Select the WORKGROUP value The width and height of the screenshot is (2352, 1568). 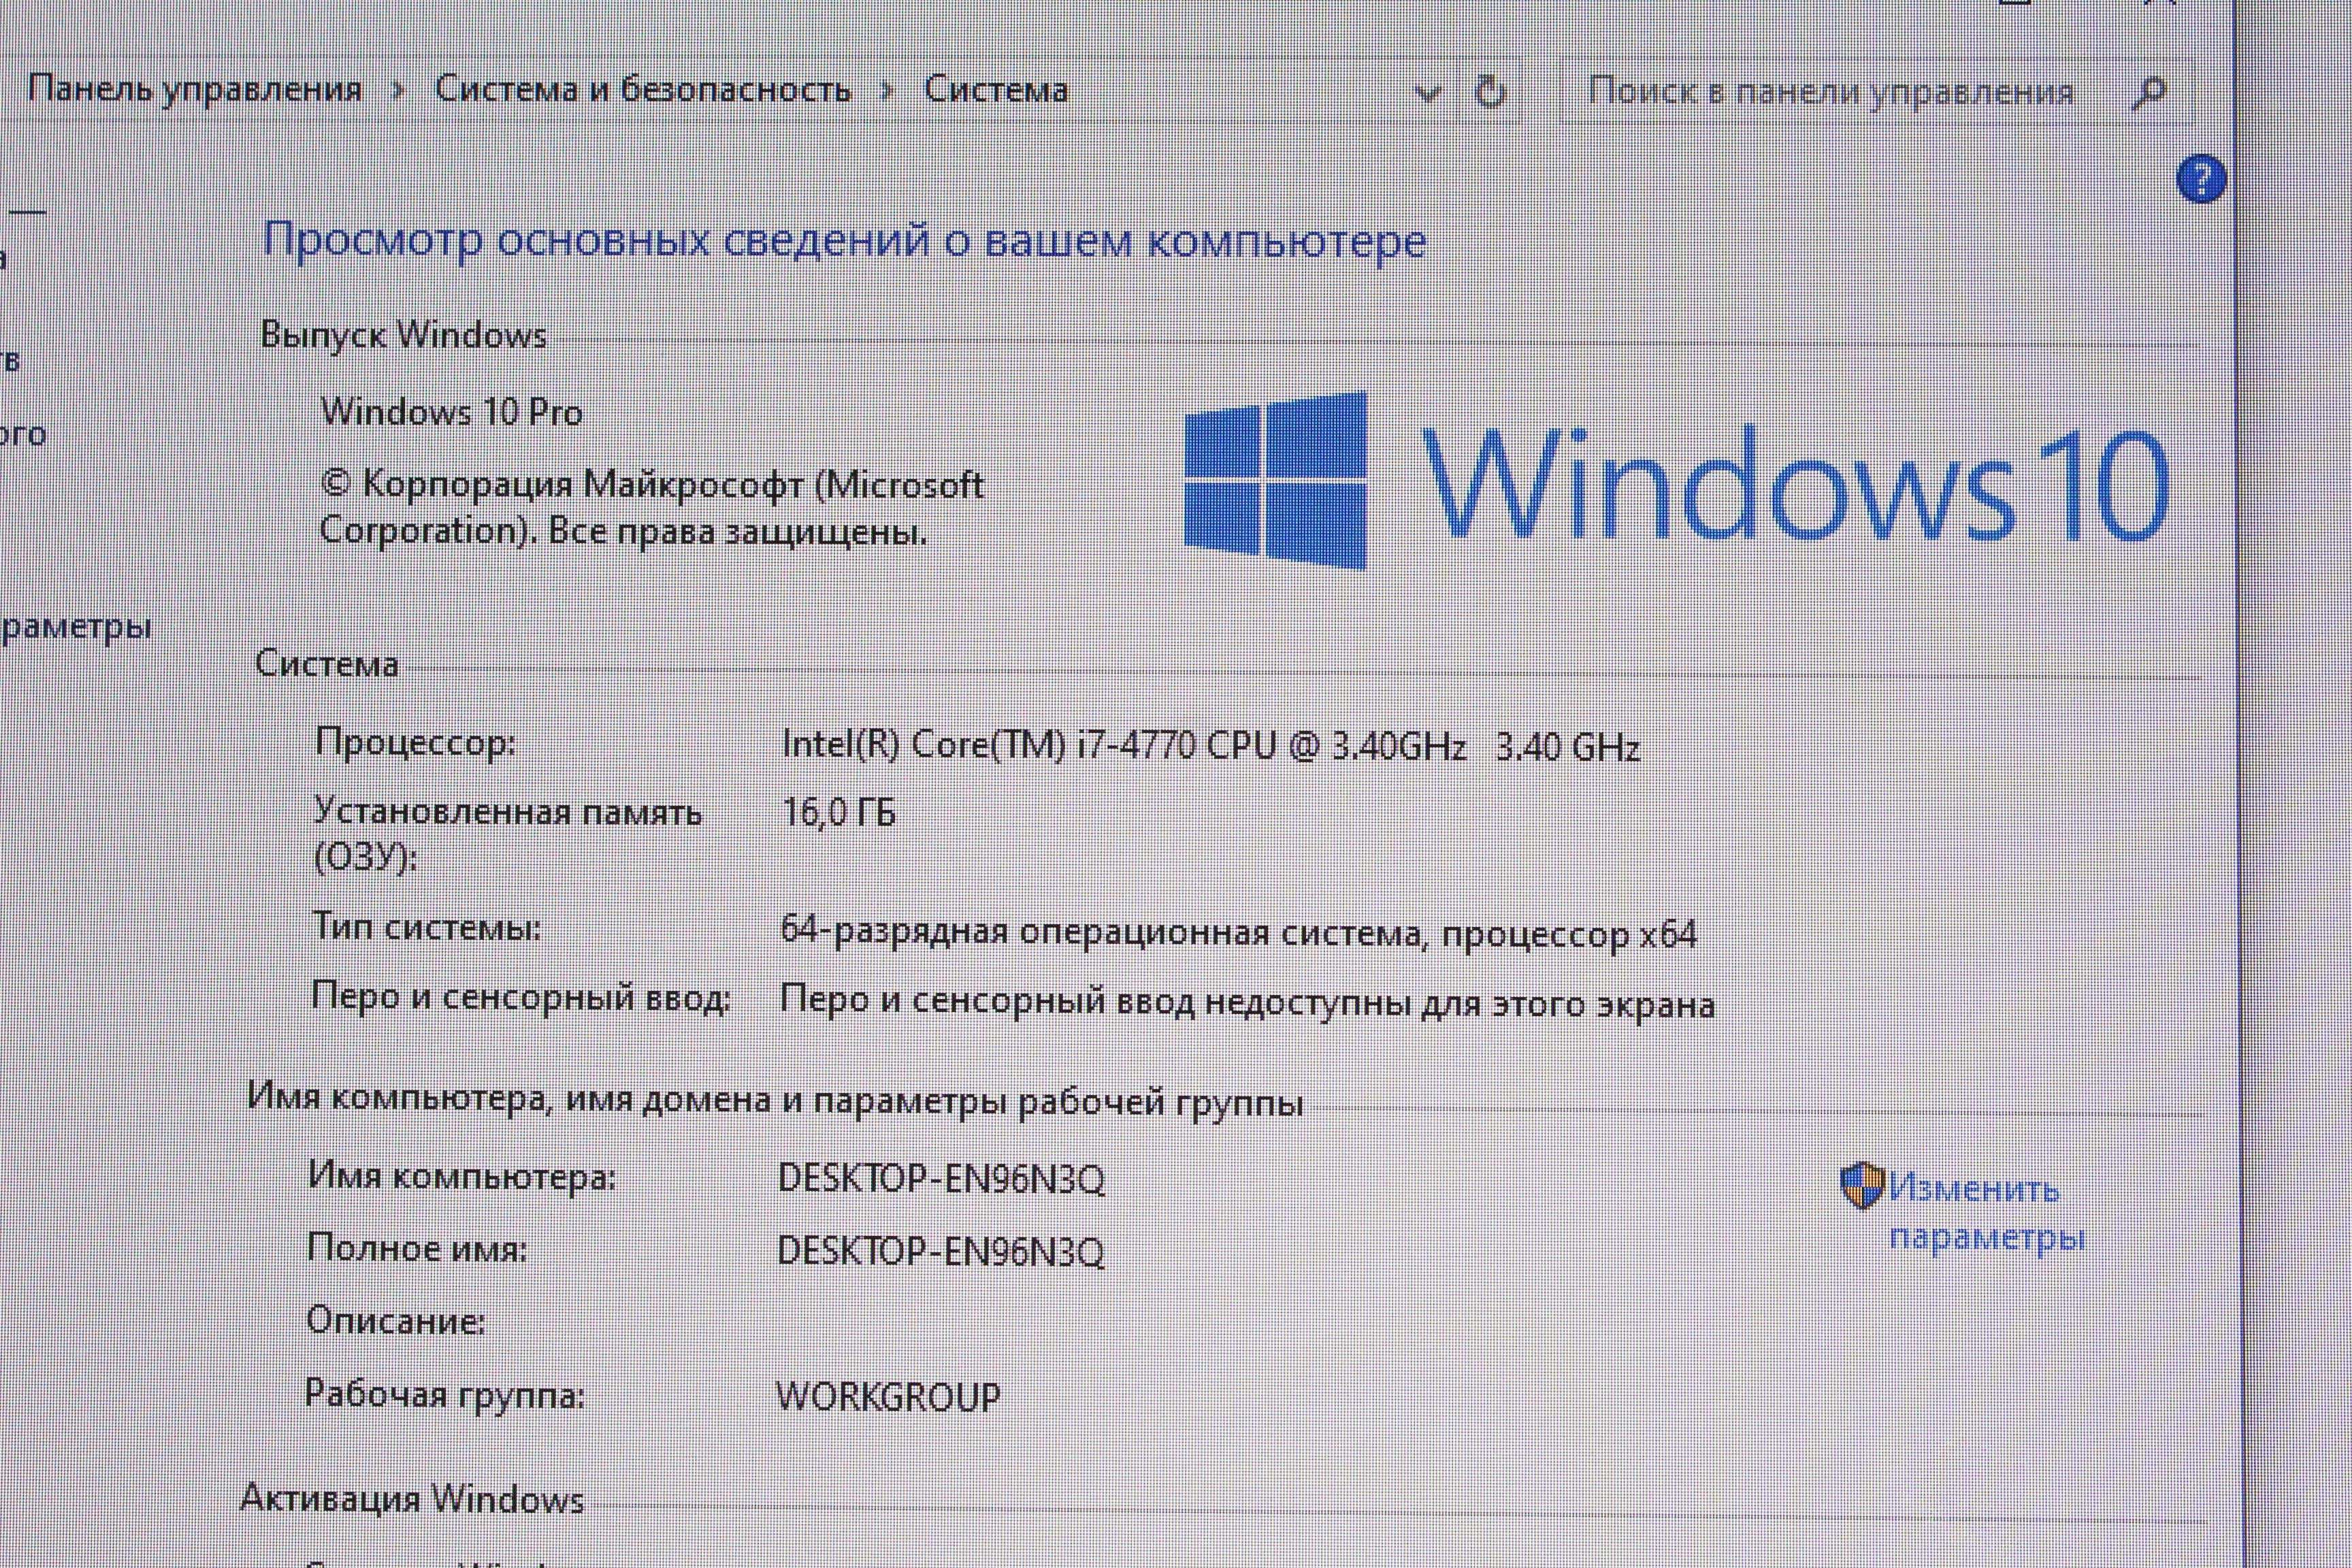[888, 1396]
